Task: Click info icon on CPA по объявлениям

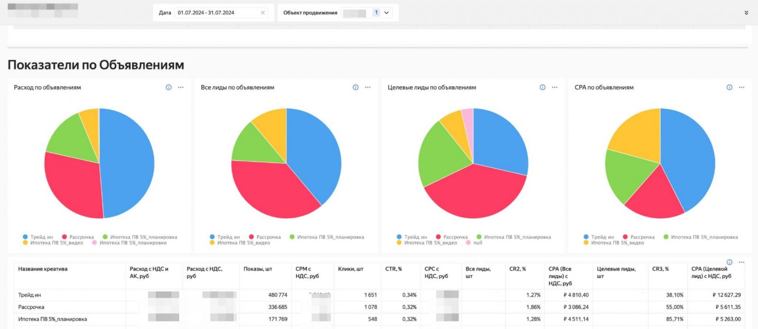Action: [729, 88]
